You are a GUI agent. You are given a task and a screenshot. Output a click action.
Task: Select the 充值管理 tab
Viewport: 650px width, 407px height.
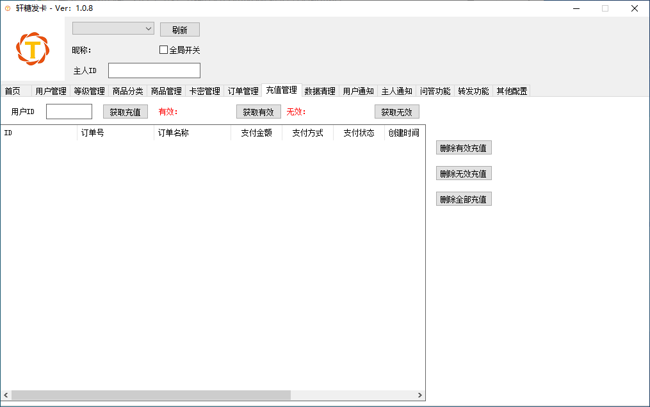tap(282, 90)
